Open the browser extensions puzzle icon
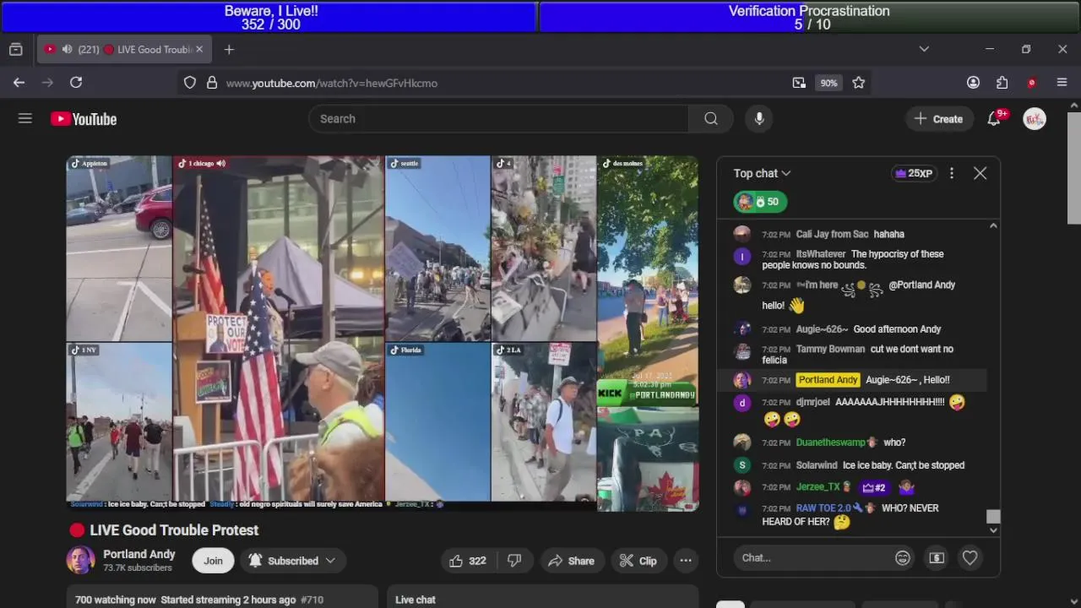 (1002, 83)
